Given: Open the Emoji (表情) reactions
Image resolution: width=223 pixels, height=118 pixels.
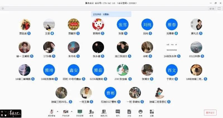Looking at the screenshot, I should pyautogui.click(x=140, y=112).
